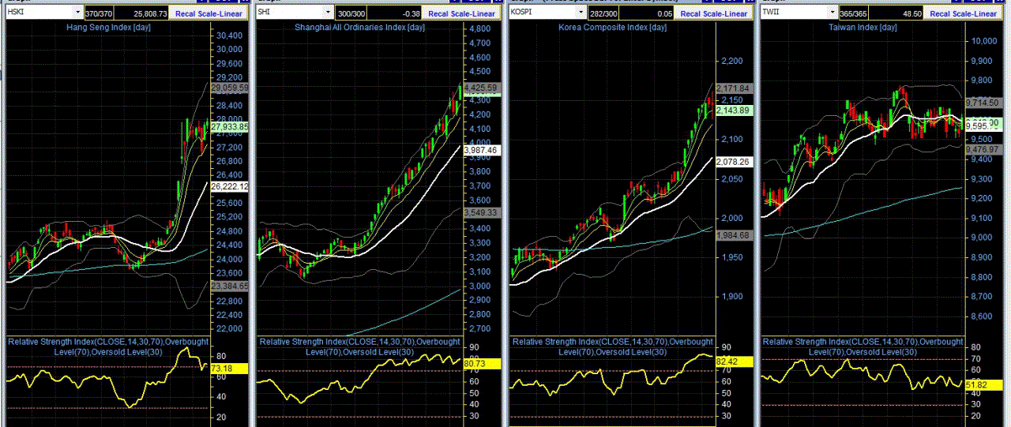Click the 3,549.33 lower band label
This screenshot has width=1011, height=427.
(x=480, y=212)
